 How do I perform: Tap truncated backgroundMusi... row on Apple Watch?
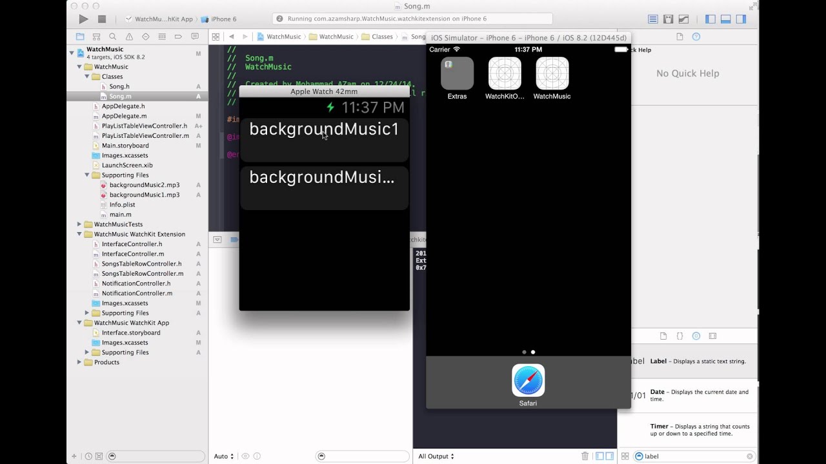coord(324,188)
